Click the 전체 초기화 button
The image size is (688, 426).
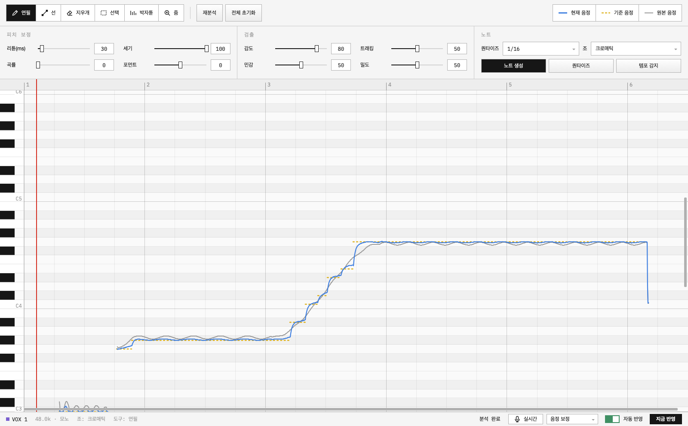pyautogui.click(x=243, y=13)
